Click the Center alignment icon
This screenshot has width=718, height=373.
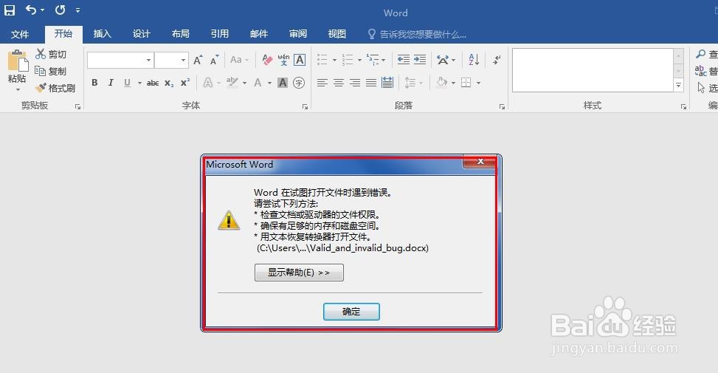click(x=339, y=83)
